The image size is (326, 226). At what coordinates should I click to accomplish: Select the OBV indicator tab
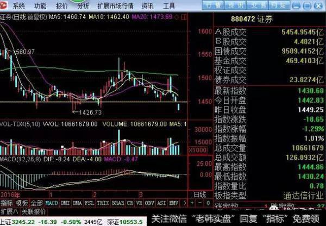pyautogui.click(x=148, y=203)
